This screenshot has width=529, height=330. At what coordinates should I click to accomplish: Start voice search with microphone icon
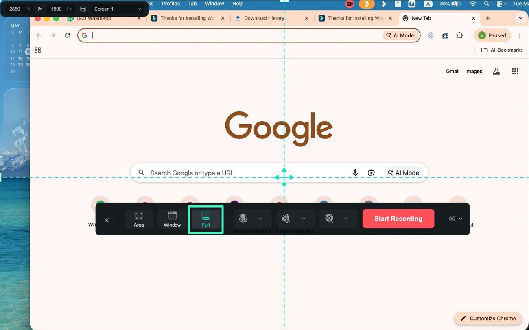coord(355,173)
